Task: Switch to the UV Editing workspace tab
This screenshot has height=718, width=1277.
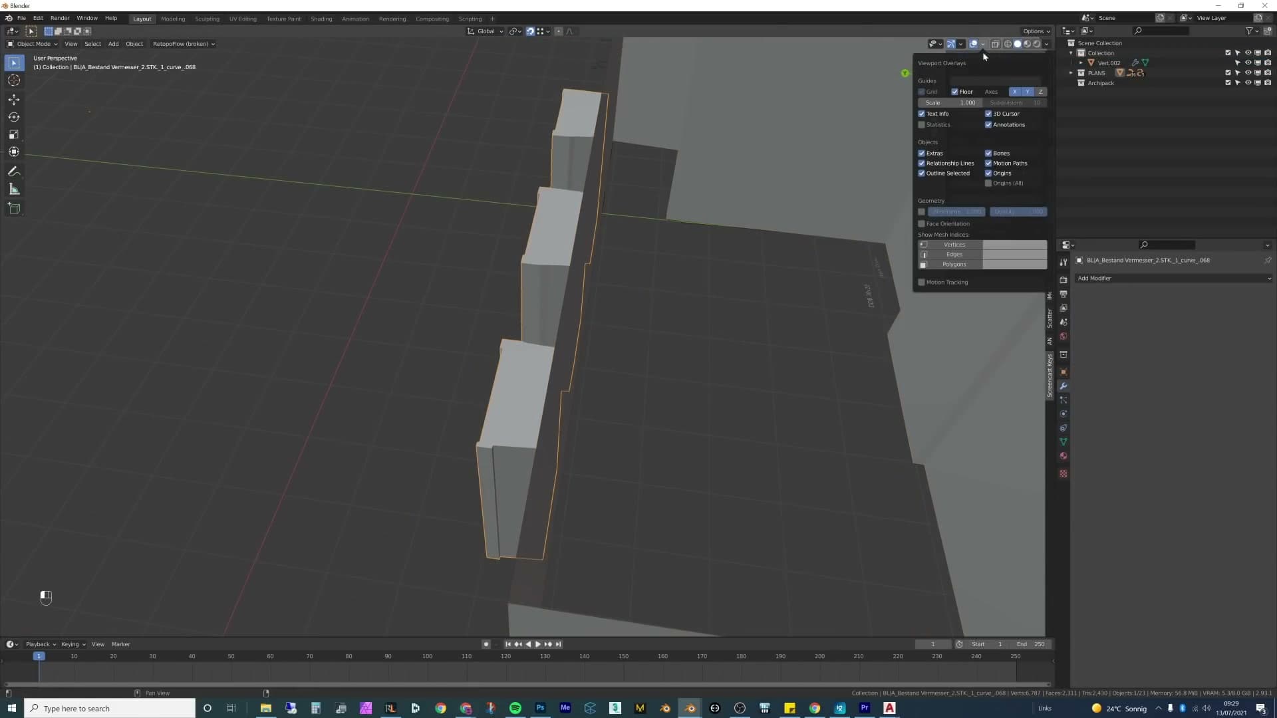Action: click(x=243, y=19)
